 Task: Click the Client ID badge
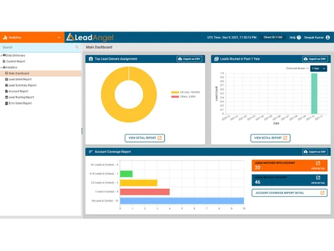273,37
